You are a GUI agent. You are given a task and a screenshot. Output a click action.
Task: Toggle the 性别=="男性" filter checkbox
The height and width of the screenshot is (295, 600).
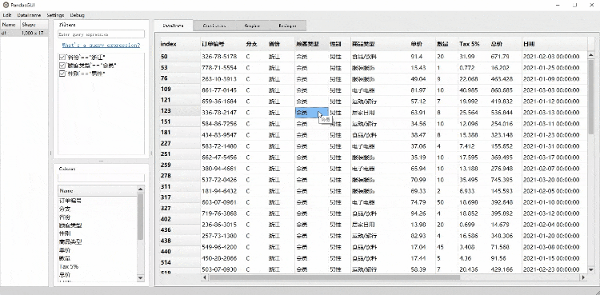click(x=62, y=74)
